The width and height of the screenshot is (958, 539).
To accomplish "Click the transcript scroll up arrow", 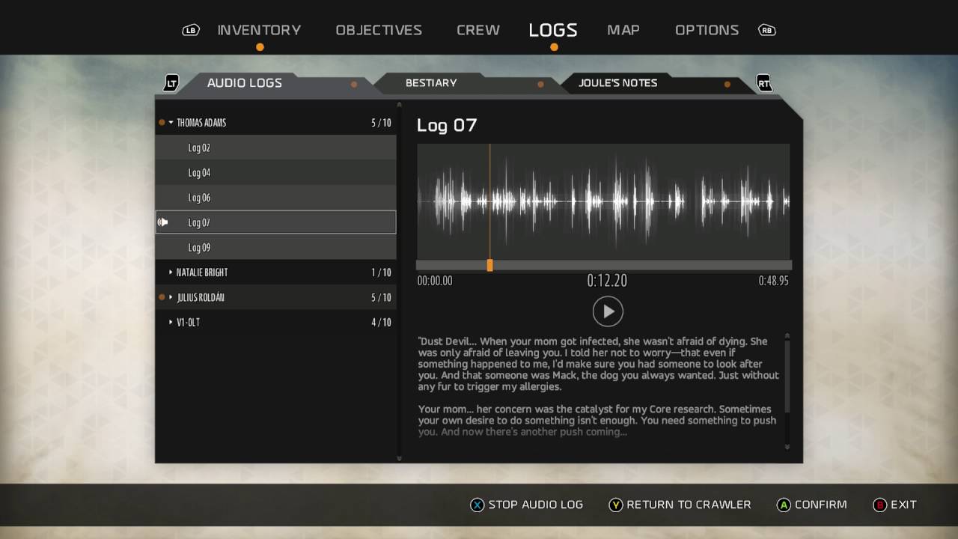I will pos(787,336).
